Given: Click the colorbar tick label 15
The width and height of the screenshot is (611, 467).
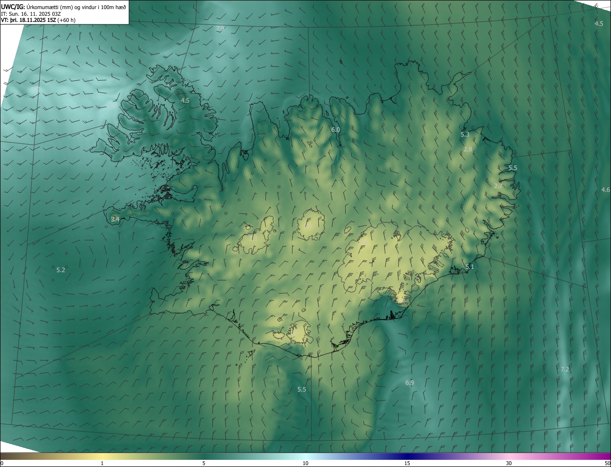Looking at the screenshot, I should [x=407, y=464].
